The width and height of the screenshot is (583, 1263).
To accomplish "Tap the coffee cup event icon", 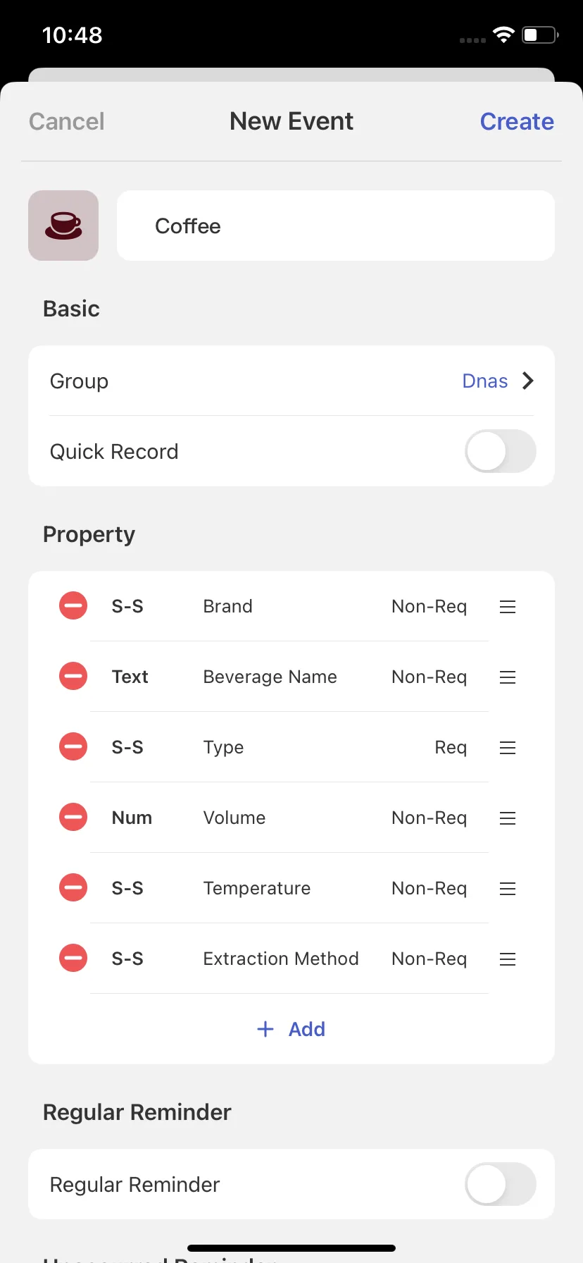I will (x=63, y=226).
